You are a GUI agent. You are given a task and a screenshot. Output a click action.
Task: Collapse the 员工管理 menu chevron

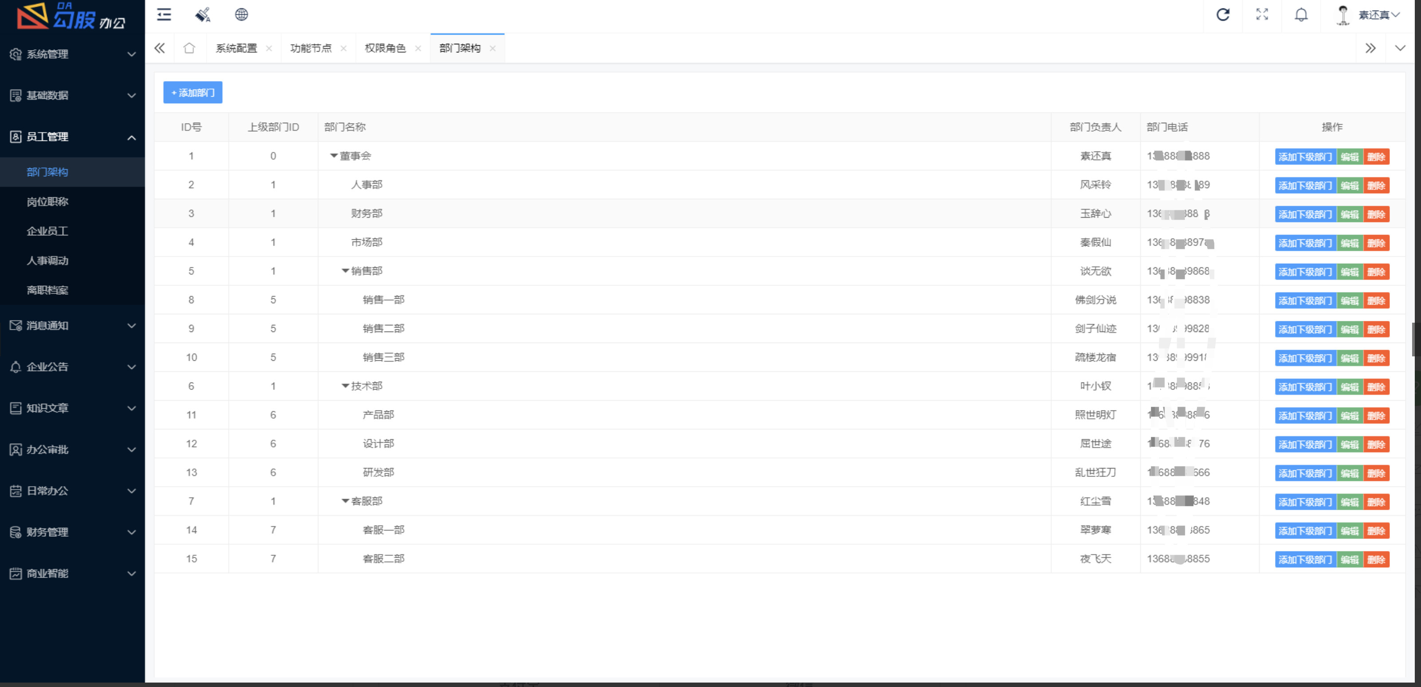(x=131, y=137)
